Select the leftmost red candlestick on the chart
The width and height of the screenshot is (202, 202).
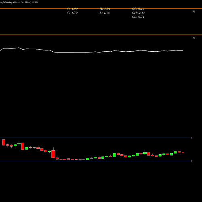click(x=4, y=142)
